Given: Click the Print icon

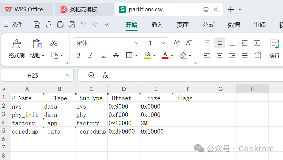Looking at the screenshot, I should click(60, 24).
